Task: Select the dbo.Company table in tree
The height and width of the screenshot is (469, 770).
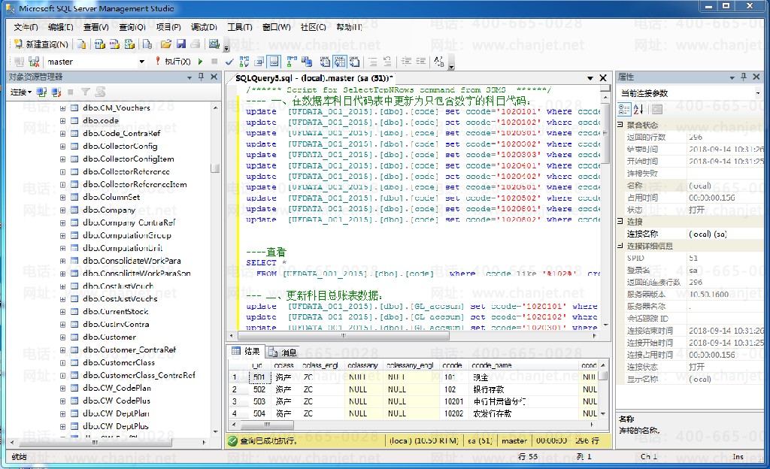Action: coord(108,210)
